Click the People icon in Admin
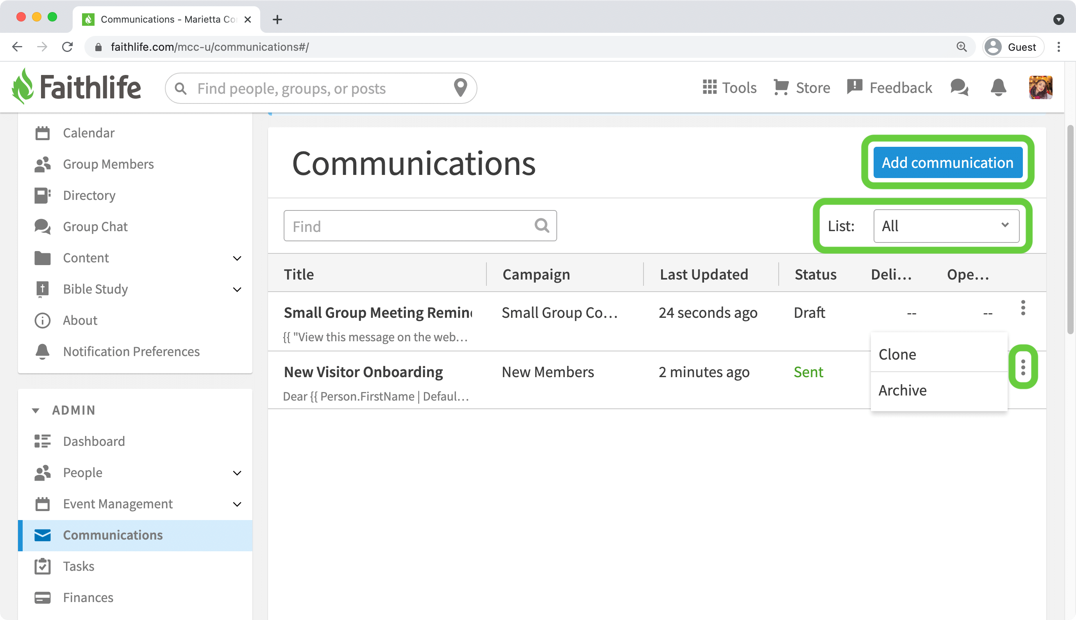Viewport: 1076px width, 620px height. click(x=42, y=473)
